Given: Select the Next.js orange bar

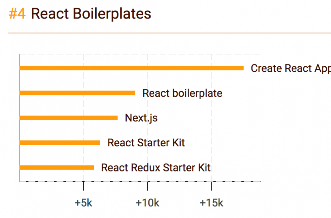Looking at the screenshot, I should pyautogui.click(x=69, y=118).
